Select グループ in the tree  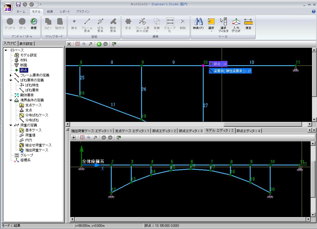[x=27, y=155]
